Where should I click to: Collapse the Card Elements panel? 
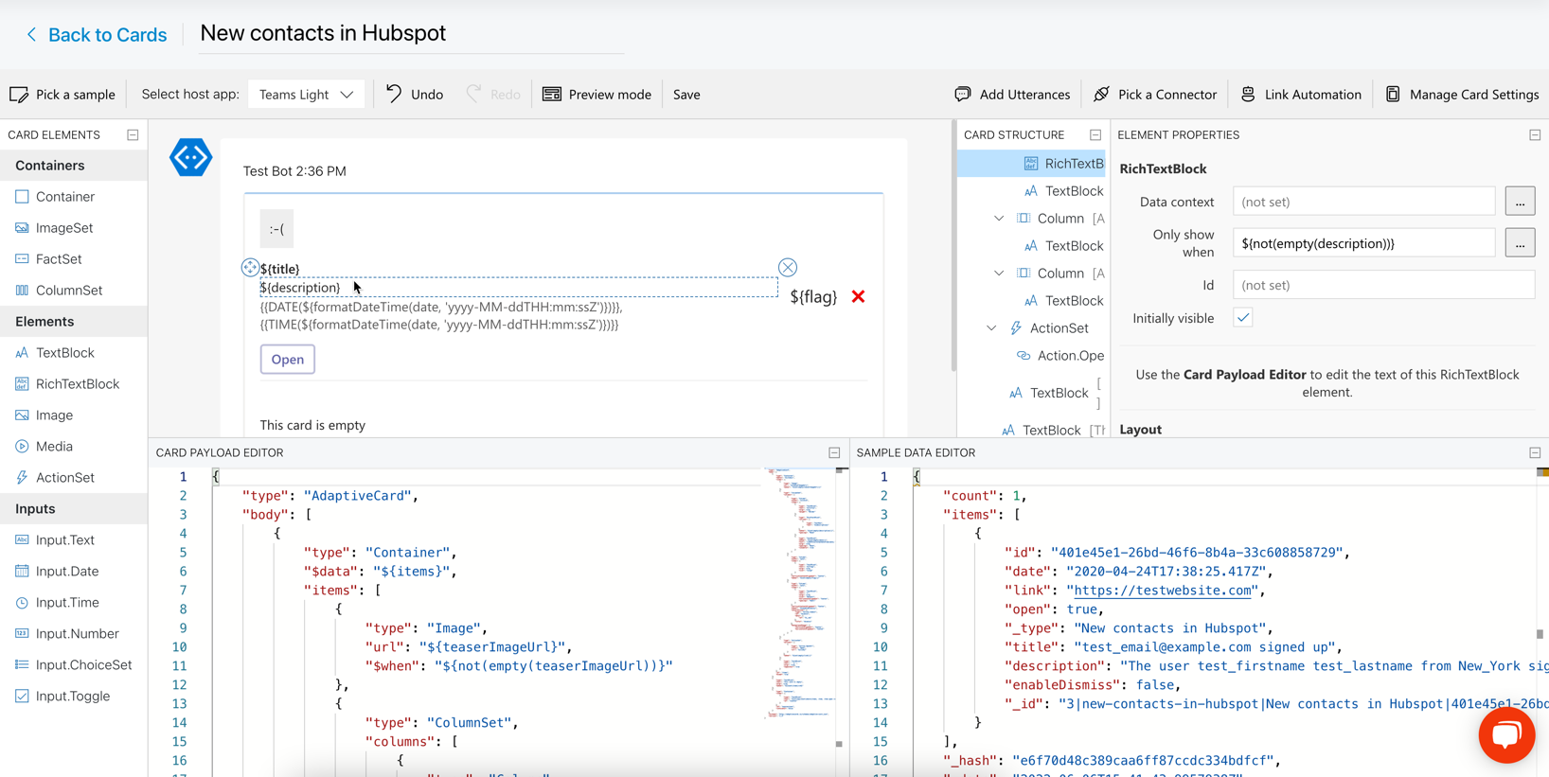coord(133,134)
